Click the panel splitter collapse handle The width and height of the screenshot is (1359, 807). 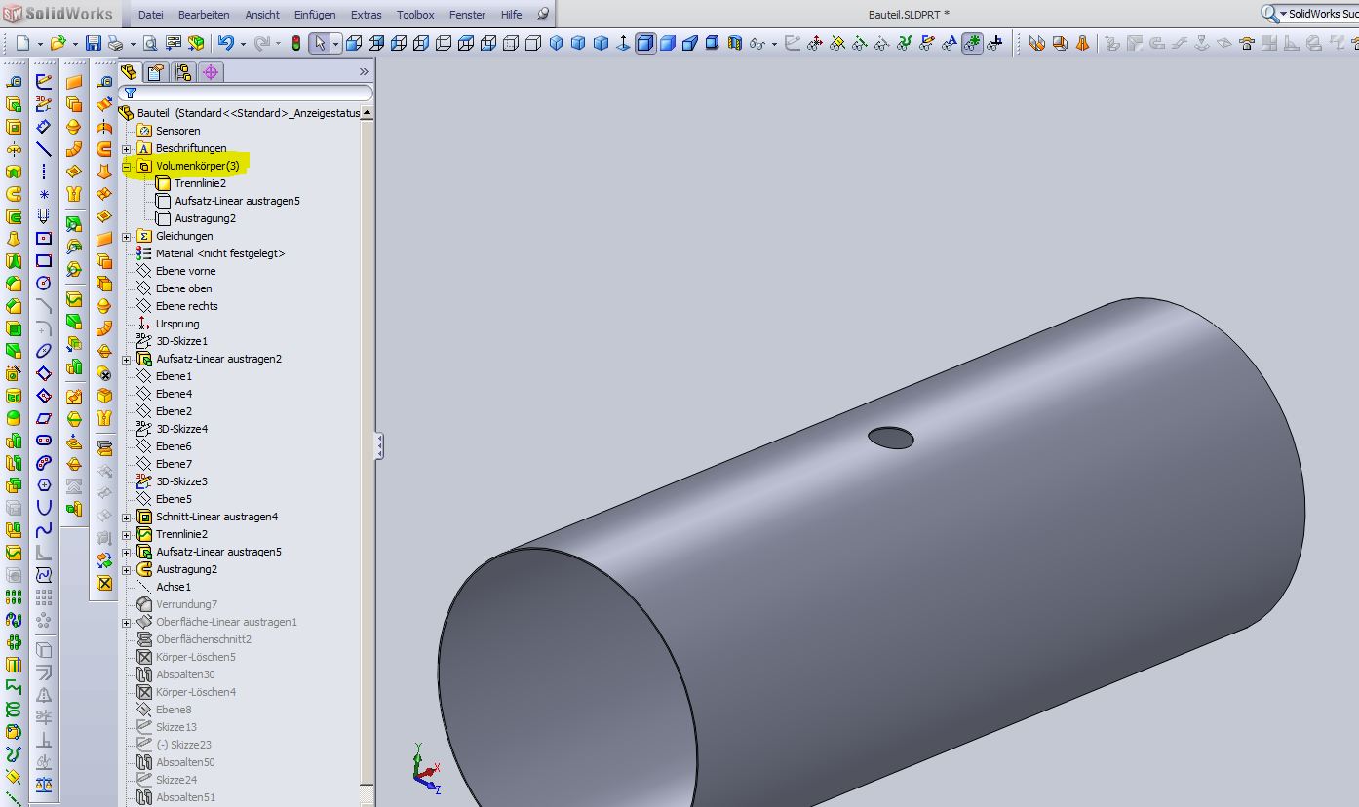tap(378, 446)
